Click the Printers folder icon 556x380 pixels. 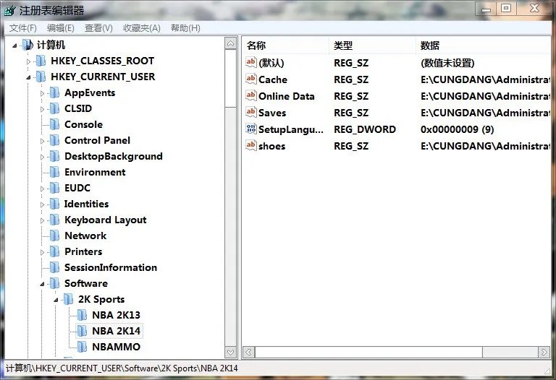point(54,252)
